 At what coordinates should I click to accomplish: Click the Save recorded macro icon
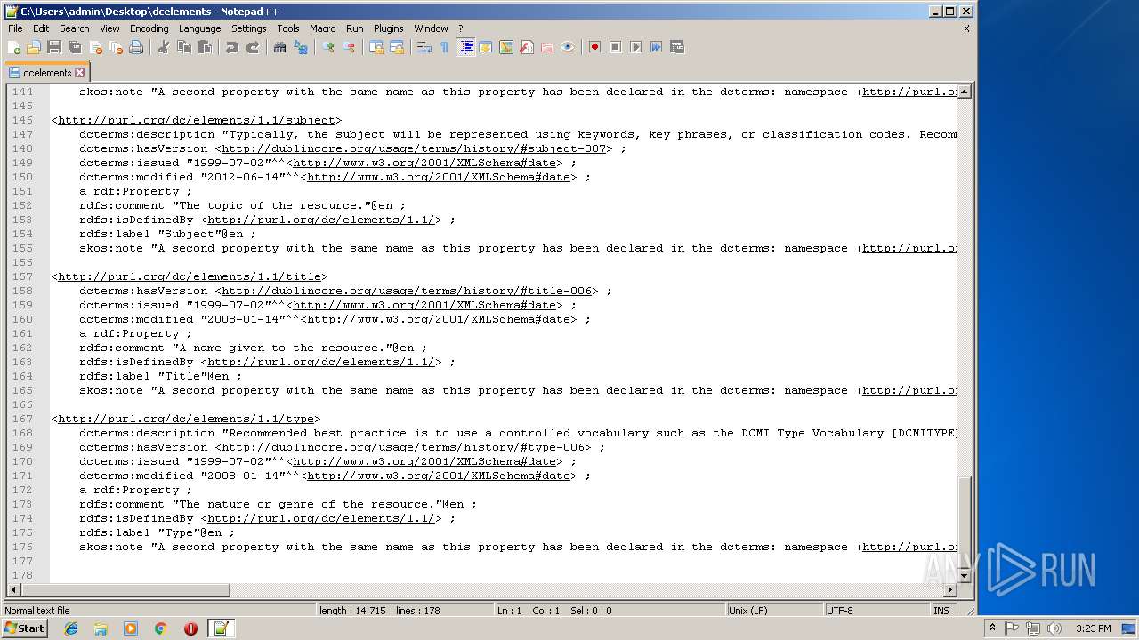coord(677,47)
